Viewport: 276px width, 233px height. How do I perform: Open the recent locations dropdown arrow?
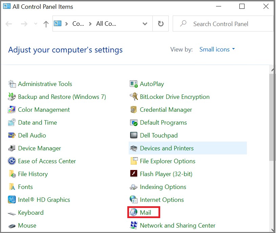(36, 24)
